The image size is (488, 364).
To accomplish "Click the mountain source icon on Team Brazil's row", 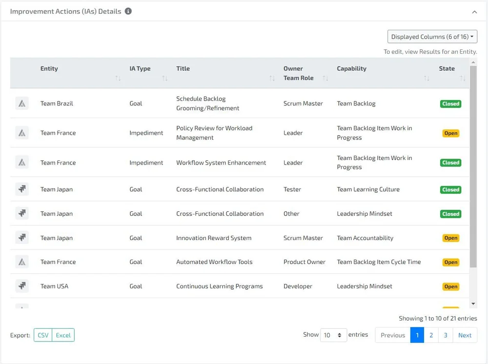I will [21, 103].
